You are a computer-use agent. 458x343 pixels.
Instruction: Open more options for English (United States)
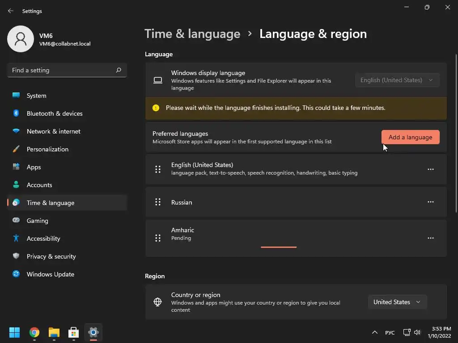(431, 169)
